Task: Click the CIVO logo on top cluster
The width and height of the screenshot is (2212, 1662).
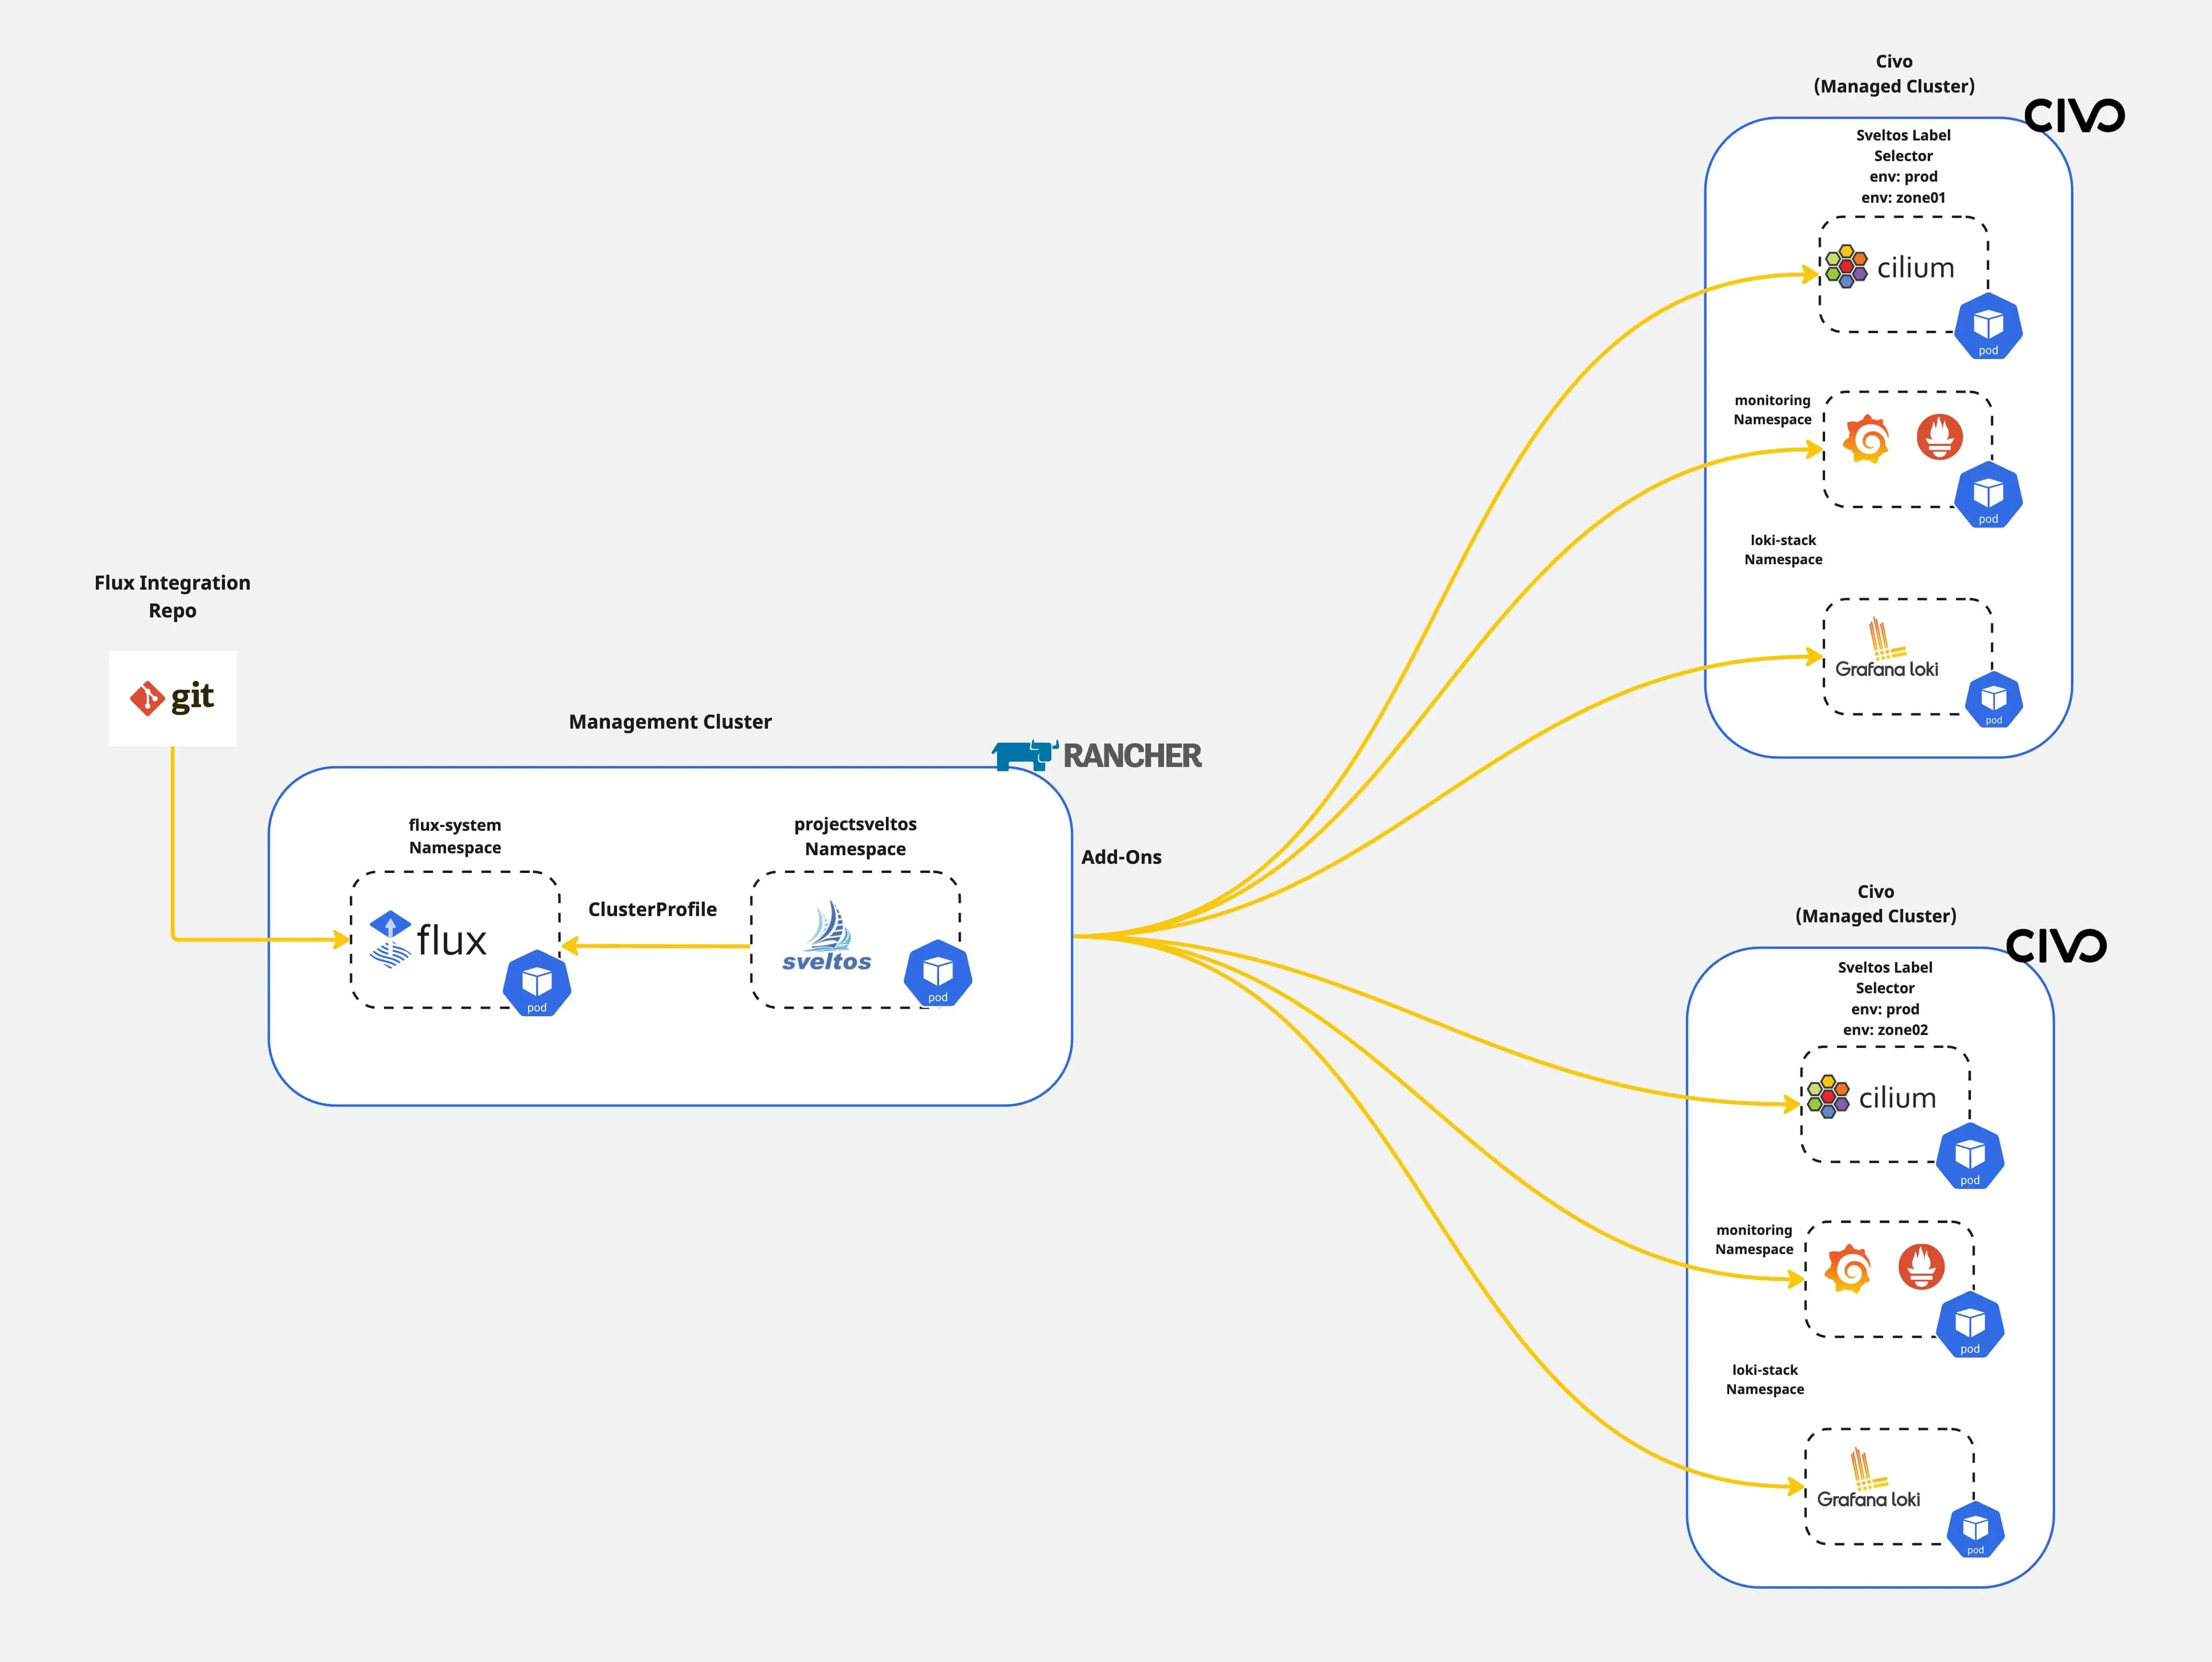Action: point(2074,116)
